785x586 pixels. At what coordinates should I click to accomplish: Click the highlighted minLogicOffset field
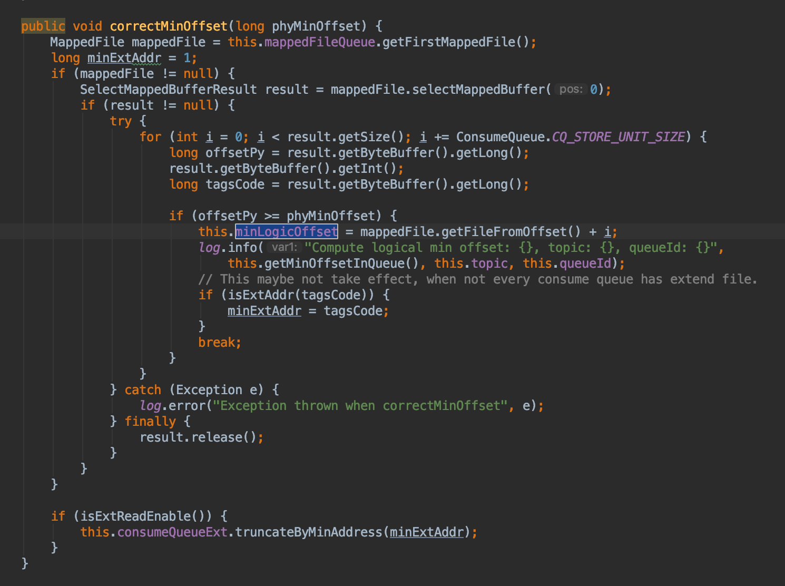287,232
